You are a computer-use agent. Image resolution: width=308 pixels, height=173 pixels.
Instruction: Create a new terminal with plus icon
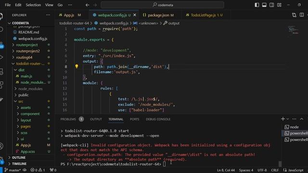click(283, 119)
